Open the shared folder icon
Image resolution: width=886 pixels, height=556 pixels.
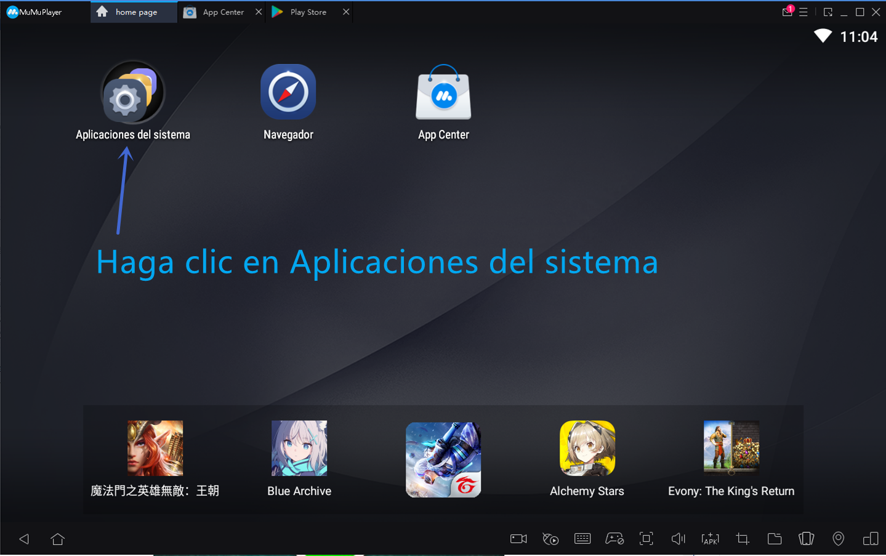[x=775, y=539]
